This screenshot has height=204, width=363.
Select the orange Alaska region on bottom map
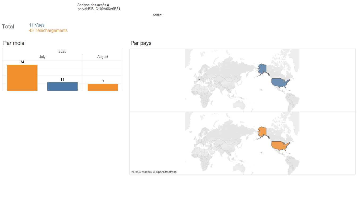tap(263, 131)
